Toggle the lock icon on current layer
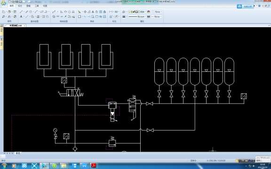271x169 pixels. (x=136, y=12)
